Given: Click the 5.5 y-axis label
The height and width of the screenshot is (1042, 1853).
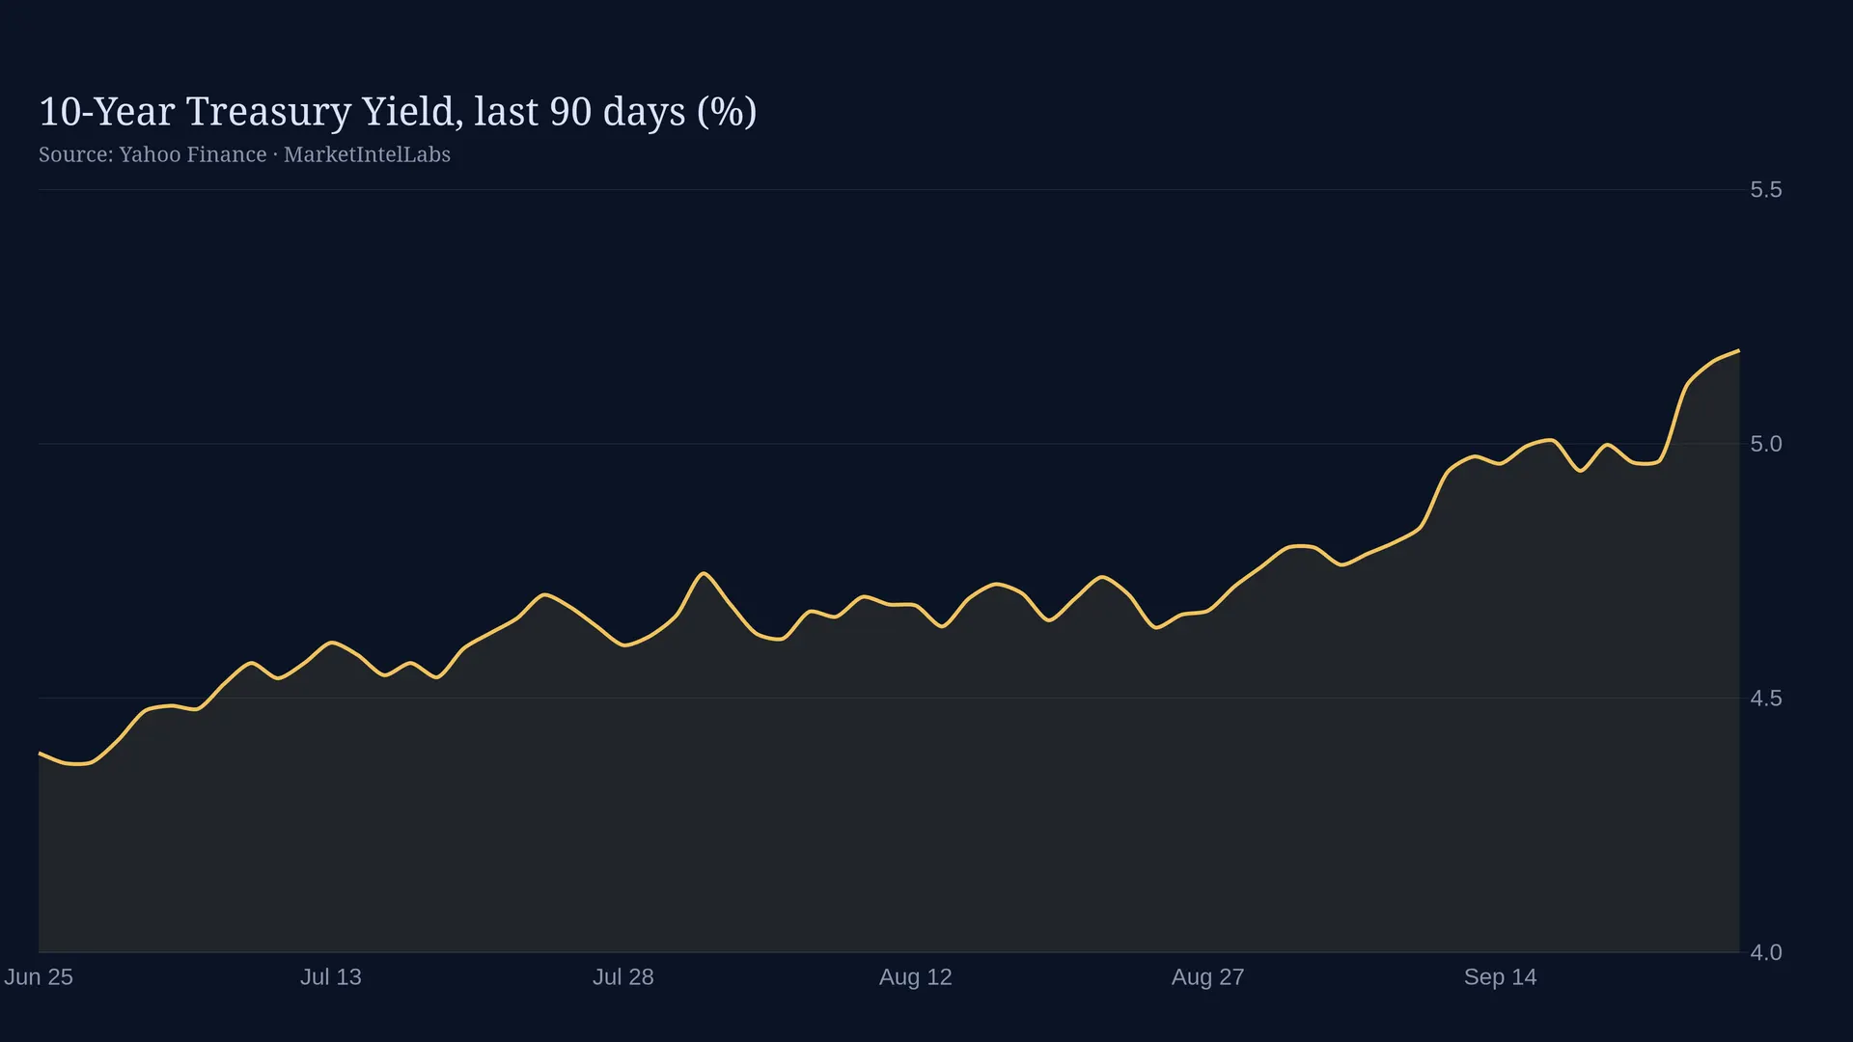Looking at the screenshot, I should click(x=1766, y=190).
